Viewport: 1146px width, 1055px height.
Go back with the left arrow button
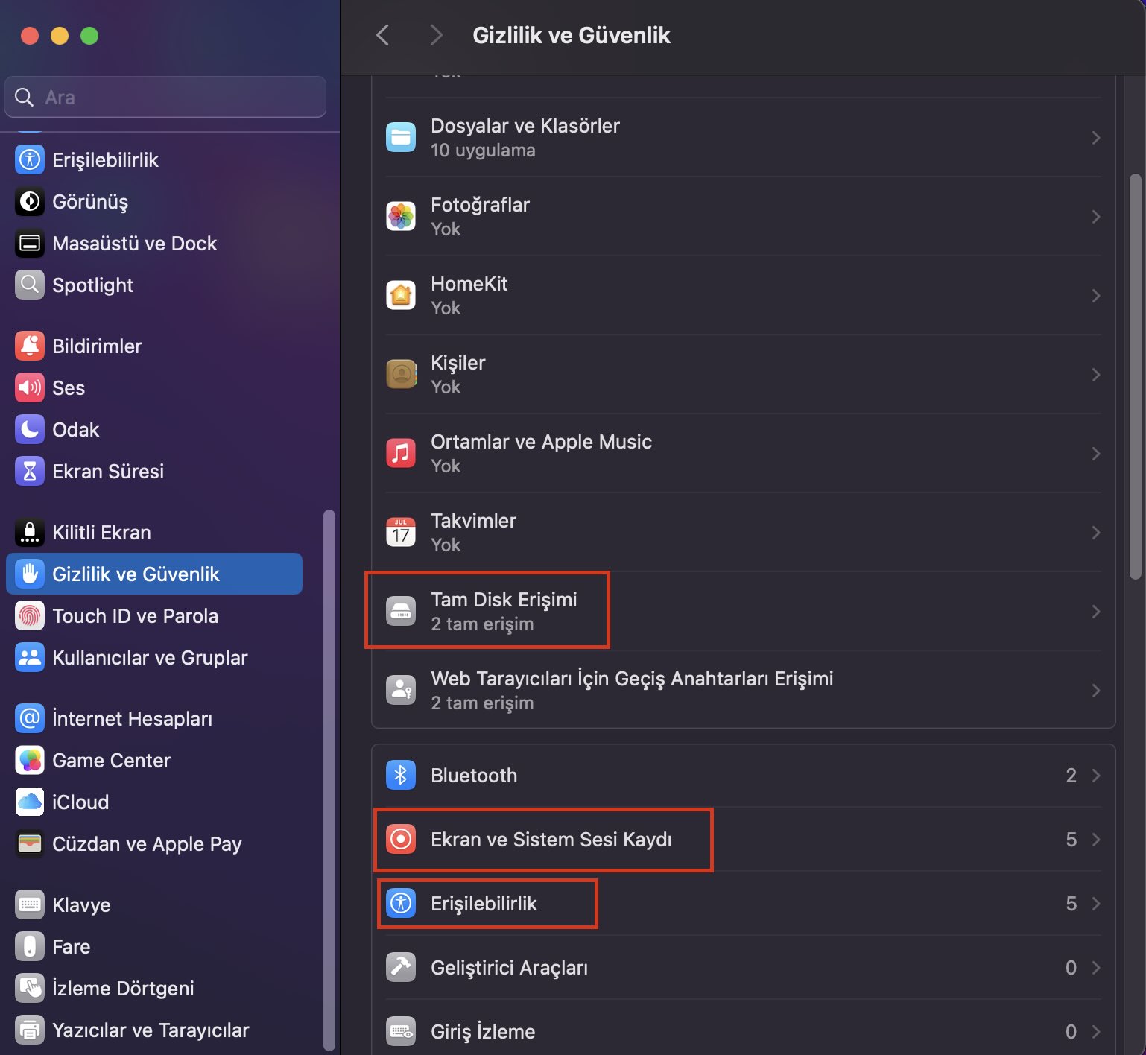(383, 35)
